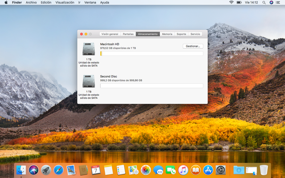Open Finder from the Dock
Image resolution: width=285 pixels, height=178 pixels.
tap(21, 170)
